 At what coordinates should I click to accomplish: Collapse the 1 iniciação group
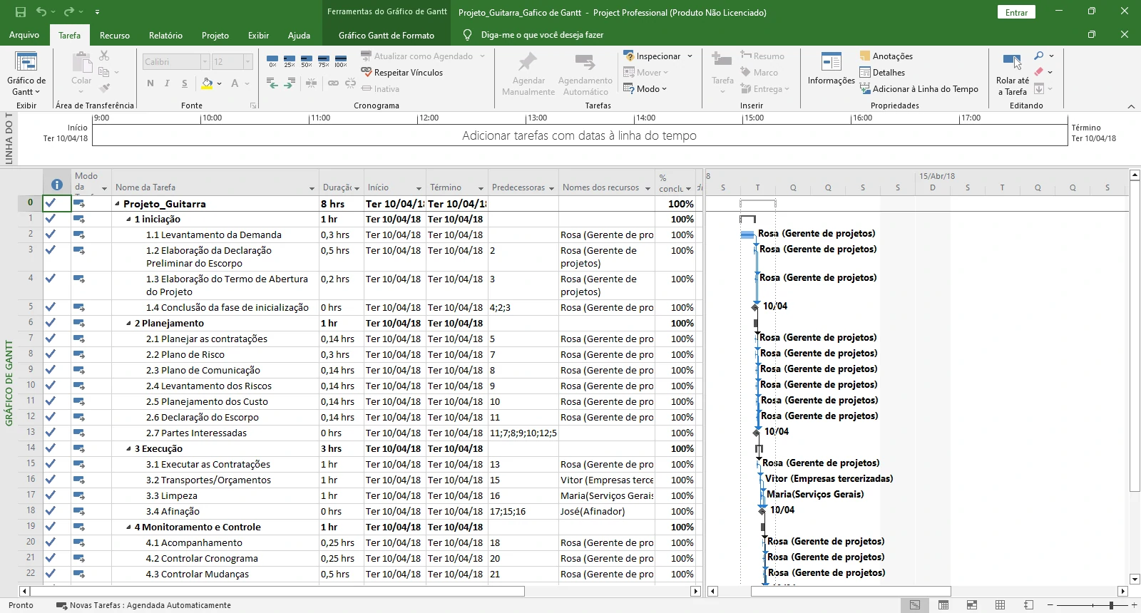coord(129,220)
